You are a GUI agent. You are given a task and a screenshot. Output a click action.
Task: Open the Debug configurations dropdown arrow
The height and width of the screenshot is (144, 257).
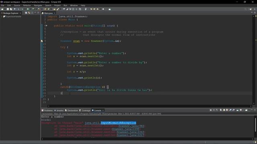(x=25, y=9)
